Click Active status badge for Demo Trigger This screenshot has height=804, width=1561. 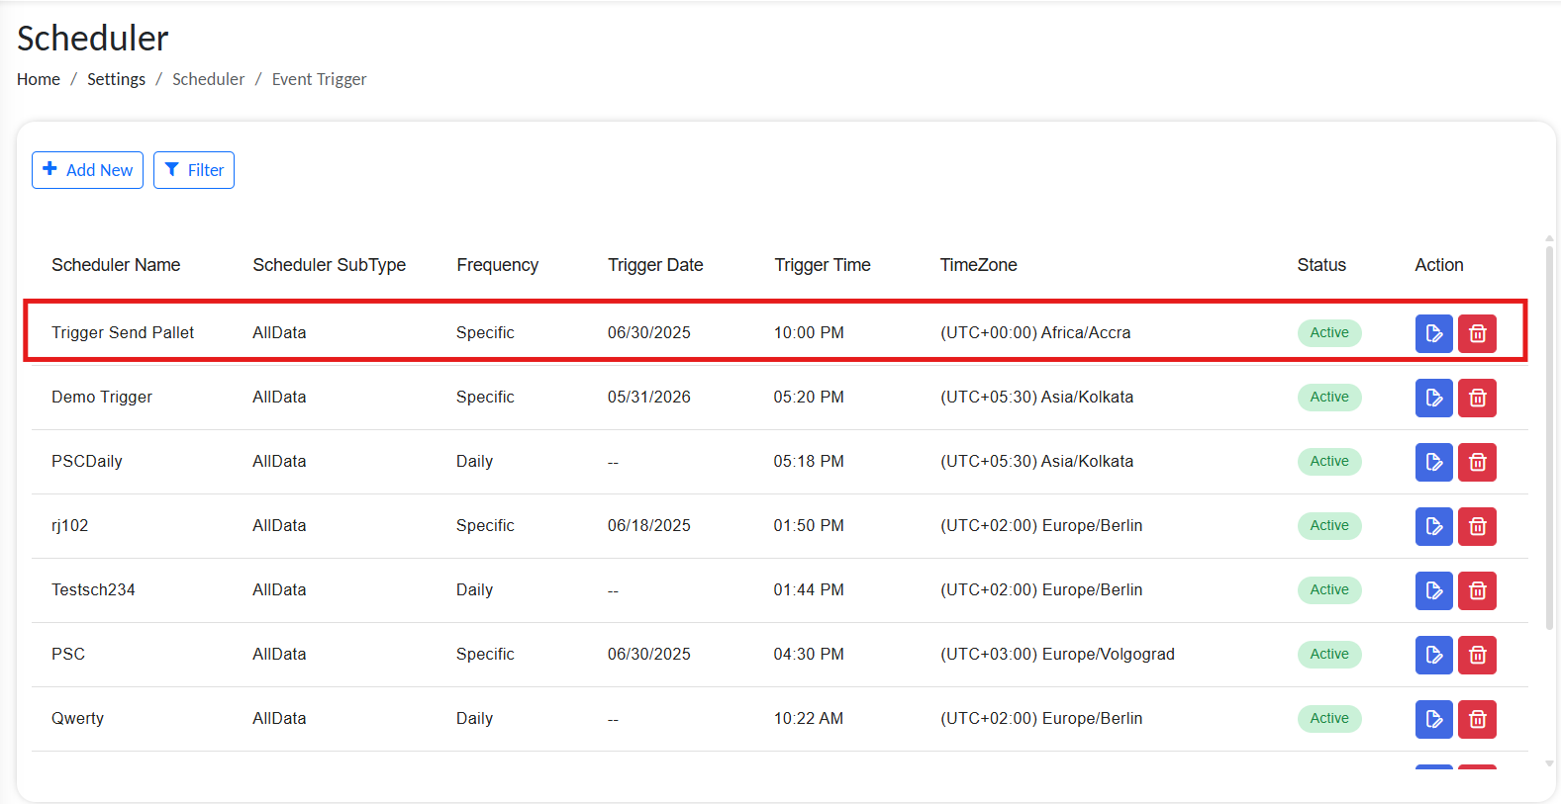click(x=1328, y=398)
